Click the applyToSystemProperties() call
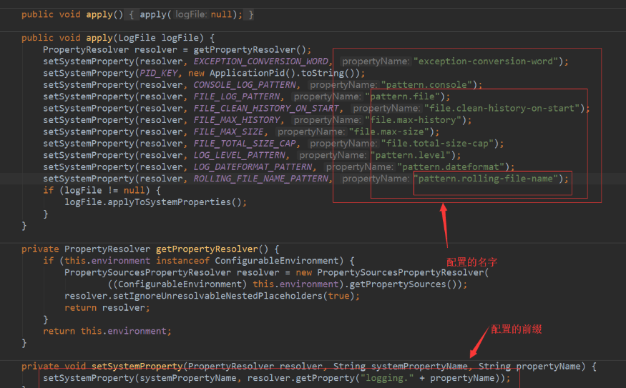Image resolution: width=626 pixels, height=388 pixels. pos(175,202)
